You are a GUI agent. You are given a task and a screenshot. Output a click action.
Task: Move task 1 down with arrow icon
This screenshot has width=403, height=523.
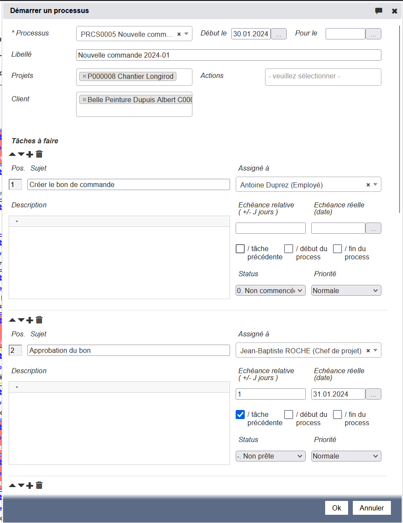coord(21,154)
